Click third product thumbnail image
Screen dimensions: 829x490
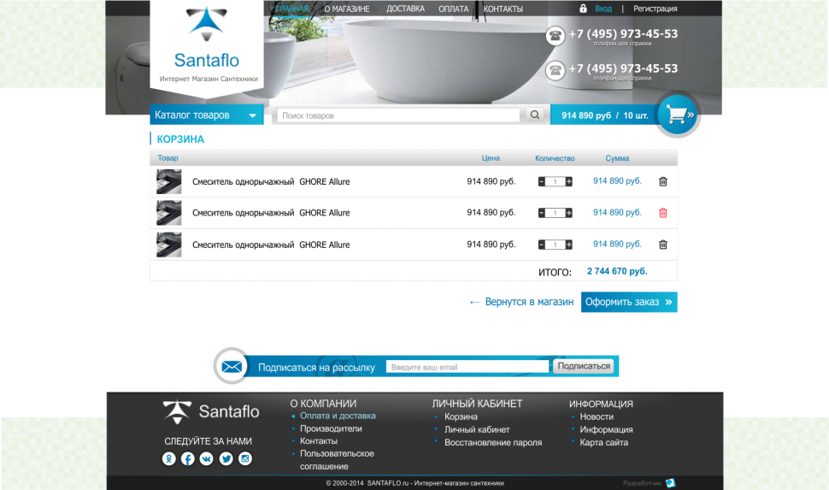[x=168, y=245]
